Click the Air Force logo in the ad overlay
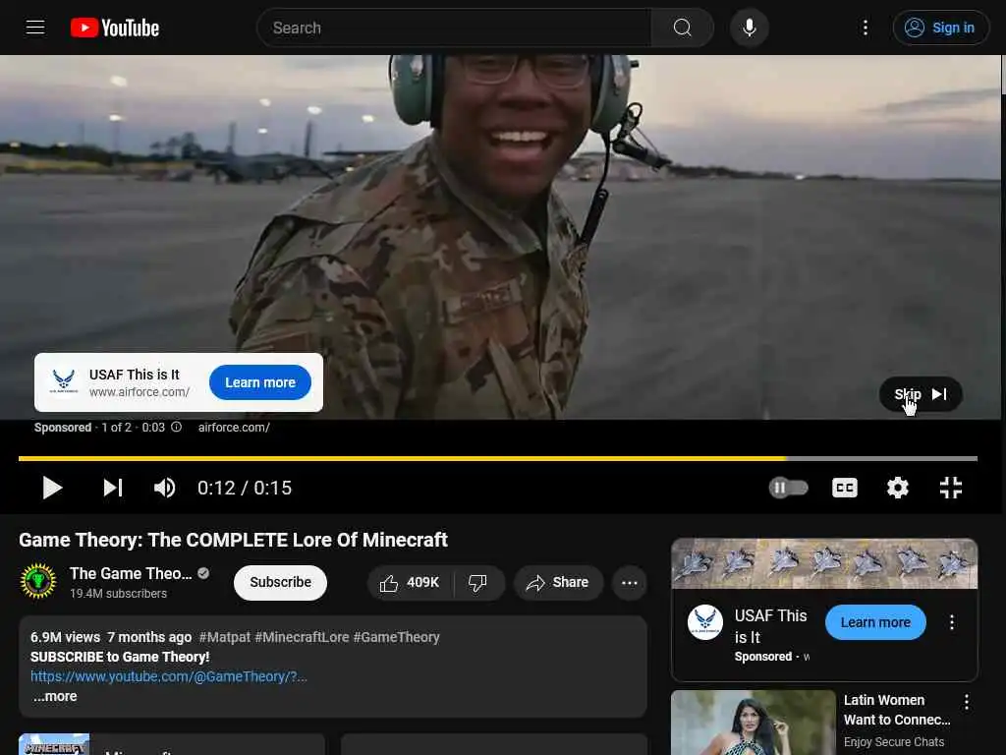The width and height of the screenshot is (1006, 755). 63,382
